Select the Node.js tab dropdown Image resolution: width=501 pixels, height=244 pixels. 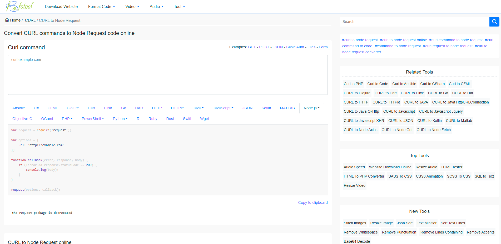pos(311,108)
